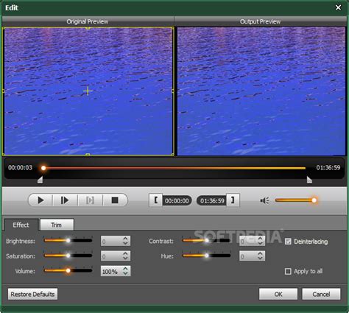Advance one frame with Next Frame button
This screenshot has width=349, height=313.
click(x=65, y=200)
